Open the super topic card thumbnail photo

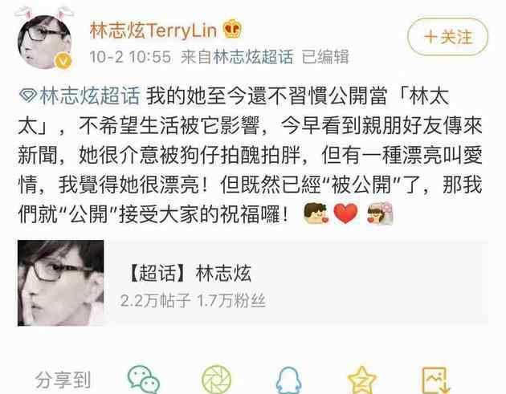tap(61, 283)
